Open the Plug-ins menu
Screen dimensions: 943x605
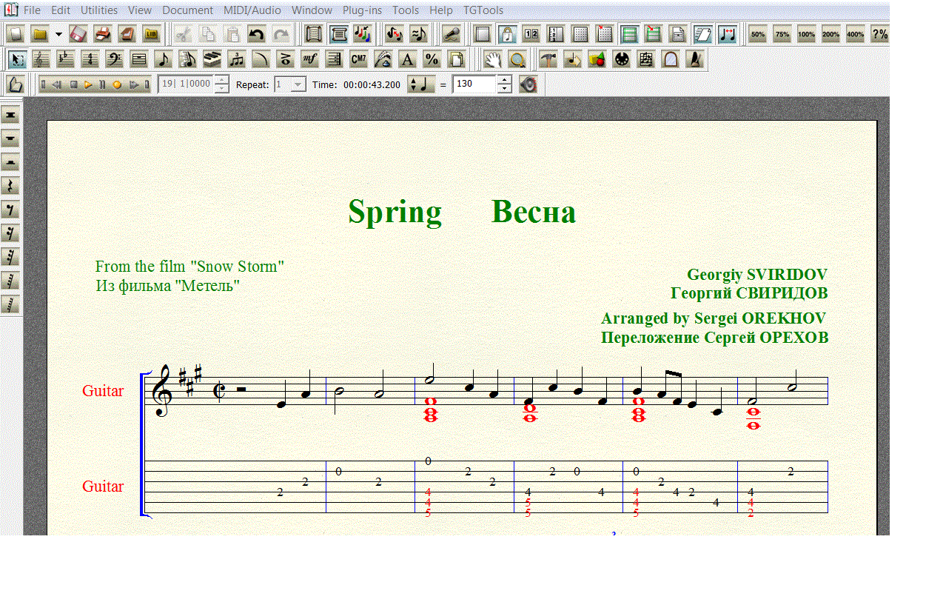click(x=362, y=10)
